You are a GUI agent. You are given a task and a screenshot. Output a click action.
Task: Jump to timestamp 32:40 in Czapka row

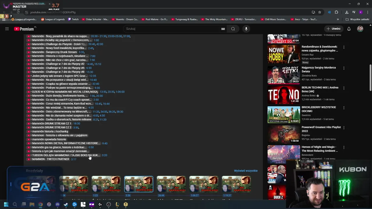pos(96,84)
